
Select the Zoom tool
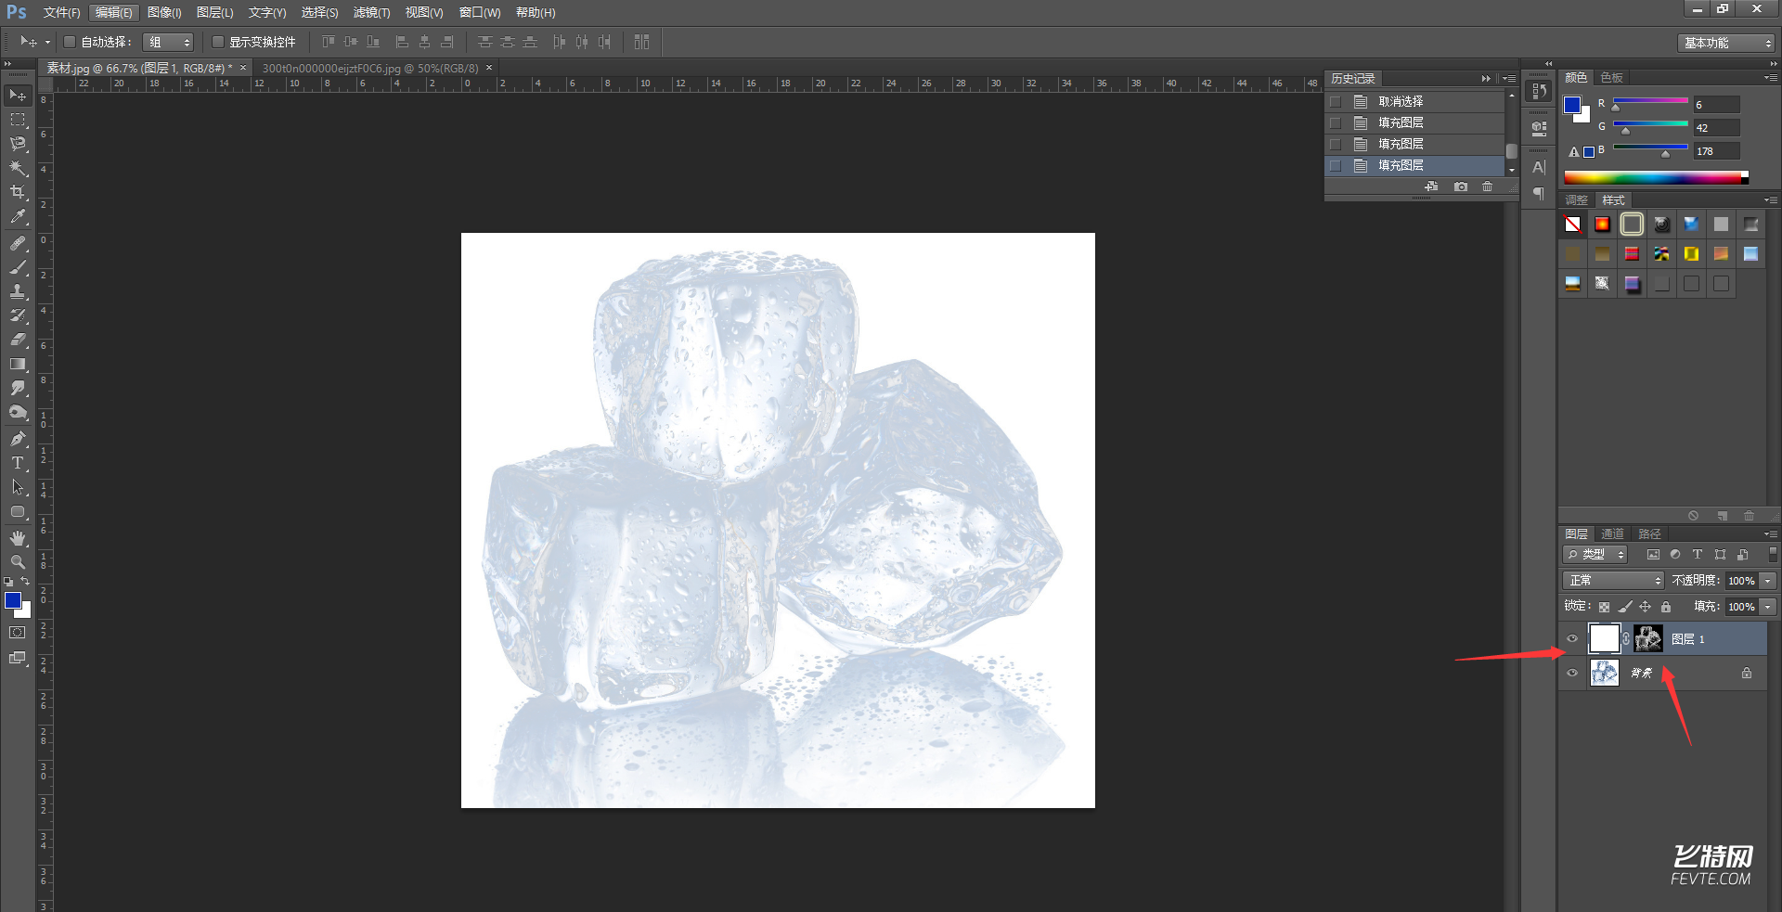(x=18, y=562)
